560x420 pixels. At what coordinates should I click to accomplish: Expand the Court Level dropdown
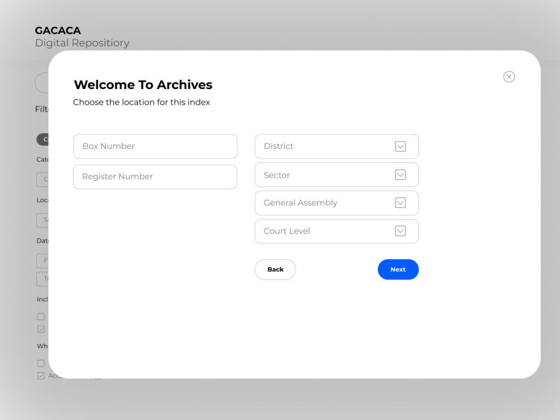337,231
